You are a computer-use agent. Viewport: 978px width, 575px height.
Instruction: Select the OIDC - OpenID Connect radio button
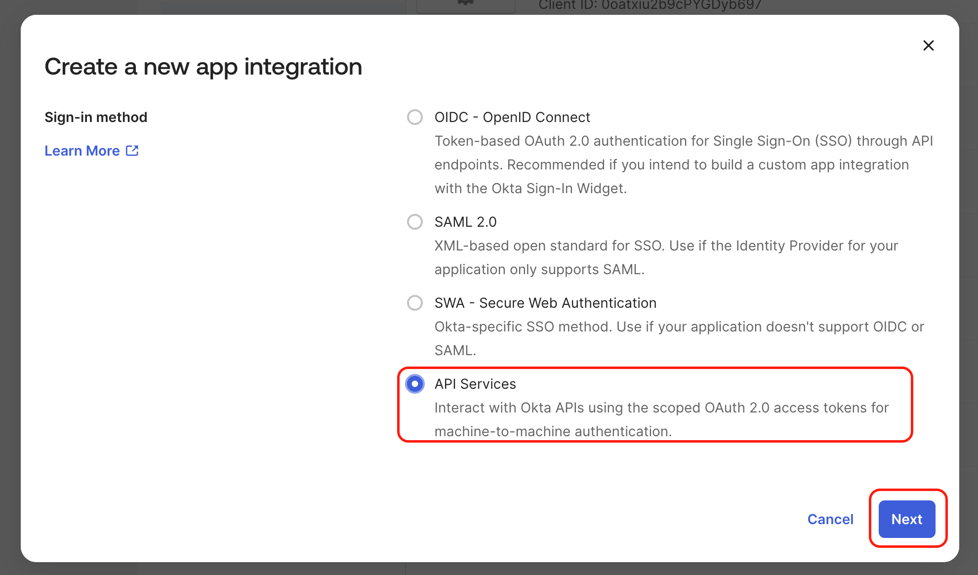pos(414,117)
